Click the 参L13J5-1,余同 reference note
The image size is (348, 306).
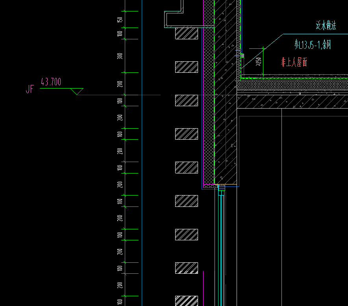pos(313,44)
